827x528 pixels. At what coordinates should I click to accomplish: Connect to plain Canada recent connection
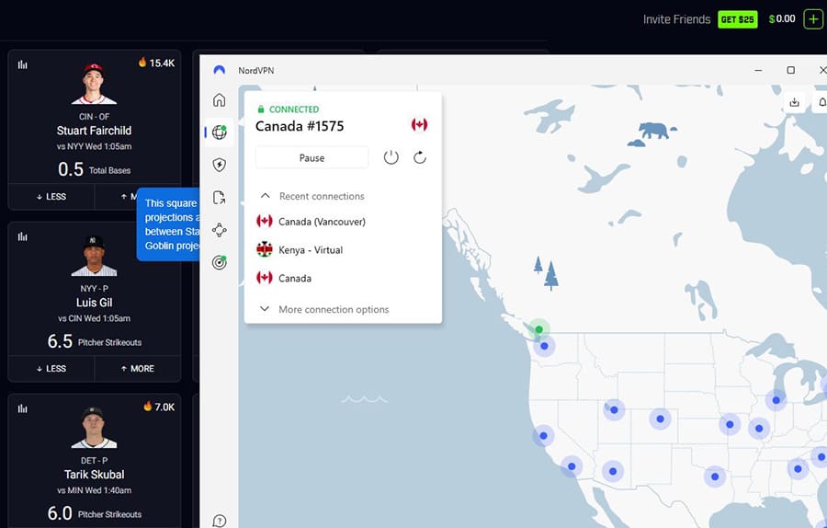click(284, 278)
